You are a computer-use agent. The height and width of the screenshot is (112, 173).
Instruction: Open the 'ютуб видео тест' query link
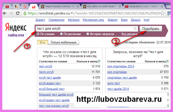coord(50,83)
